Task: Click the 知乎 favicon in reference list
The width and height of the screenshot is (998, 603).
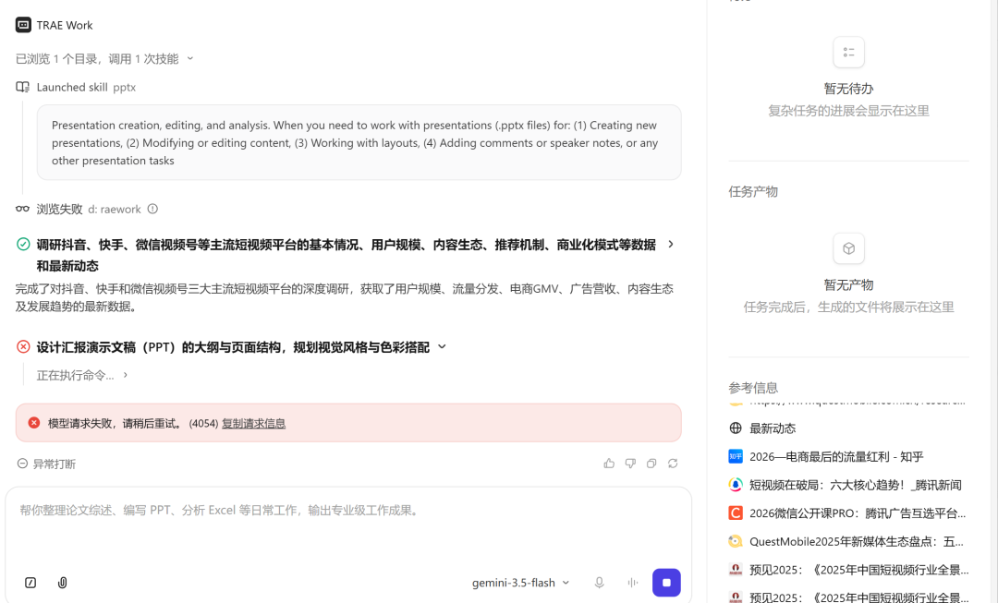Action: [736, 456]
